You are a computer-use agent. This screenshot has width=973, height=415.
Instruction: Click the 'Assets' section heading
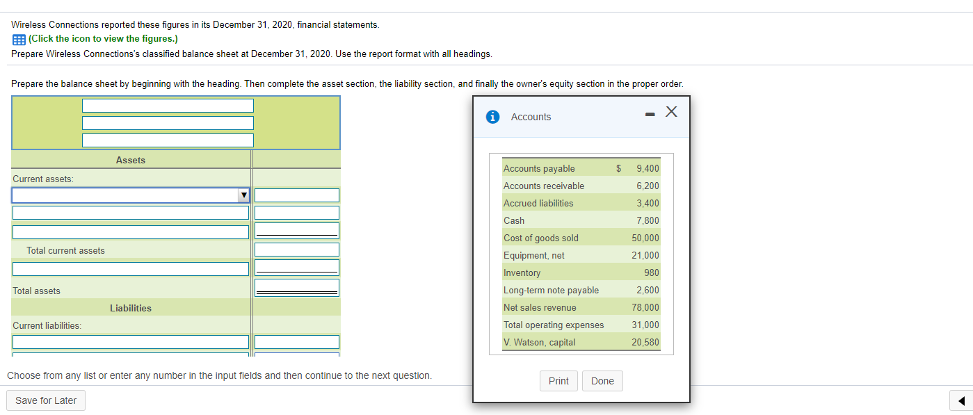tap(131, 160)
